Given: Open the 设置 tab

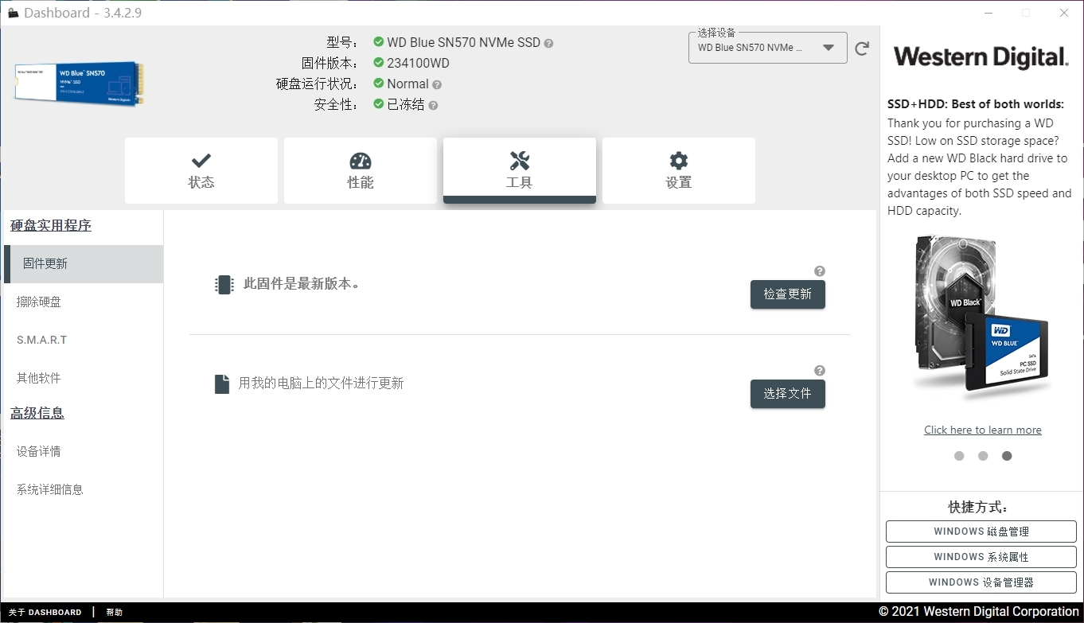Looking at the screenshot, I should pos(679,170).
